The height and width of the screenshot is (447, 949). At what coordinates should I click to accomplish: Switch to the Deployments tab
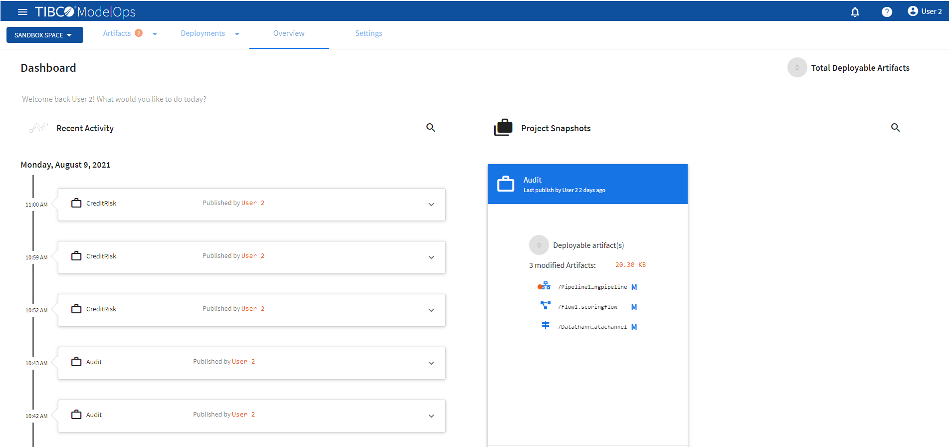tap(202, 33)
